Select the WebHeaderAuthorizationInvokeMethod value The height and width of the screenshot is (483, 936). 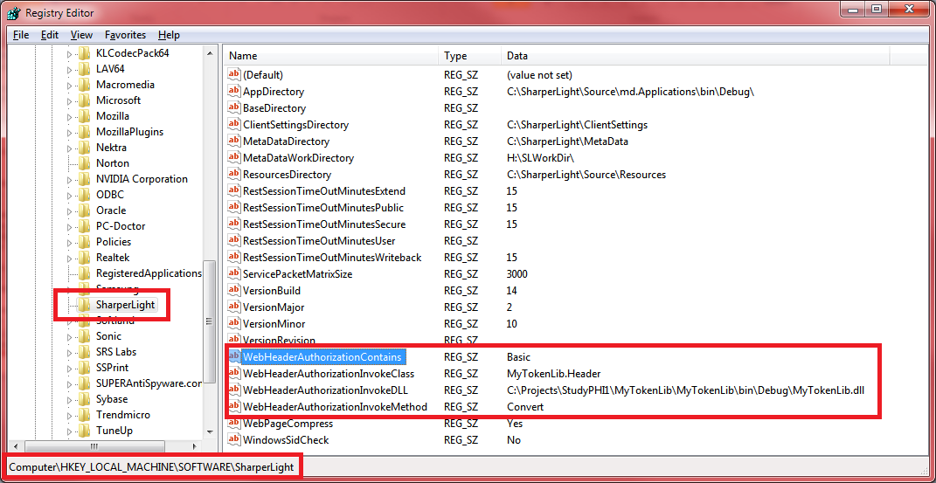coord(335,407)
